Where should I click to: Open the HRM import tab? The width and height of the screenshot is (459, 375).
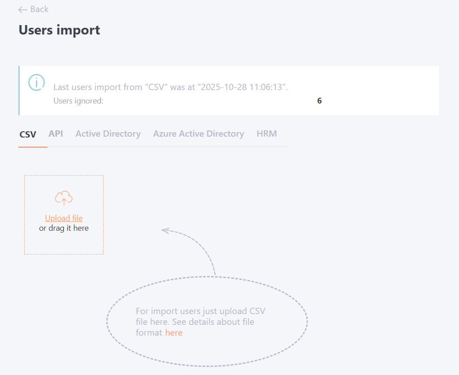pyautogui.click(x=267, y=134)
